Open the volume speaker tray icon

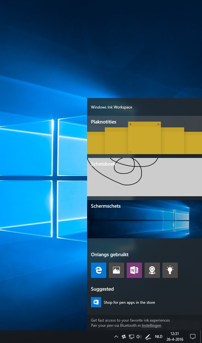pyautogui.click(x=139, y=336)
